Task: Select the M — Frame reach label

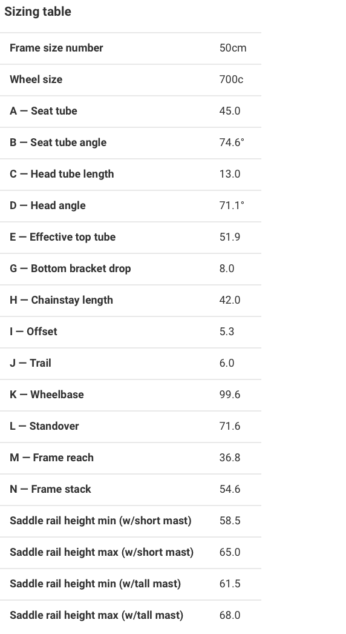Action: pyautogui.click(x=51, y=458)
